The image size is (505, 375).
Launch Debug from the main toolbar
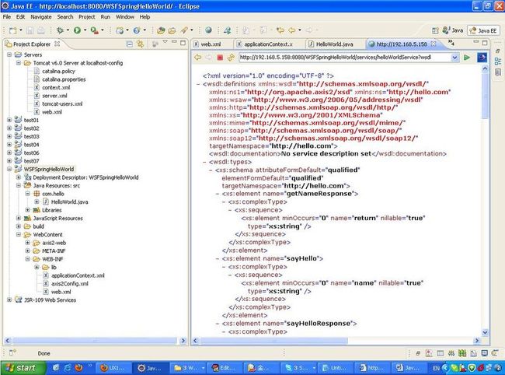[60, 30]
